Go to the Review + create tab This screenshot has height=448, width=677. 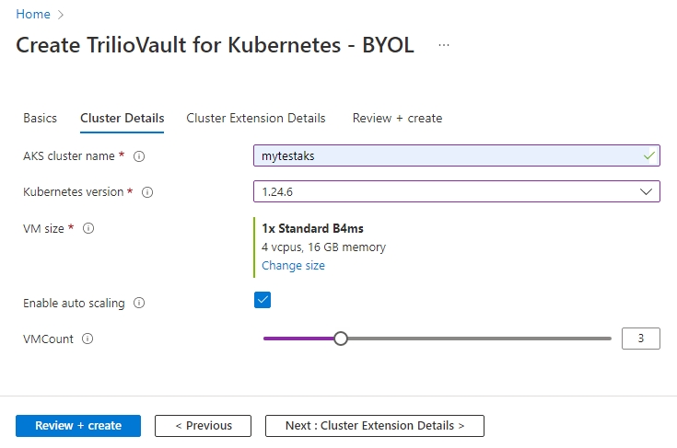click(x=397, y=118)
